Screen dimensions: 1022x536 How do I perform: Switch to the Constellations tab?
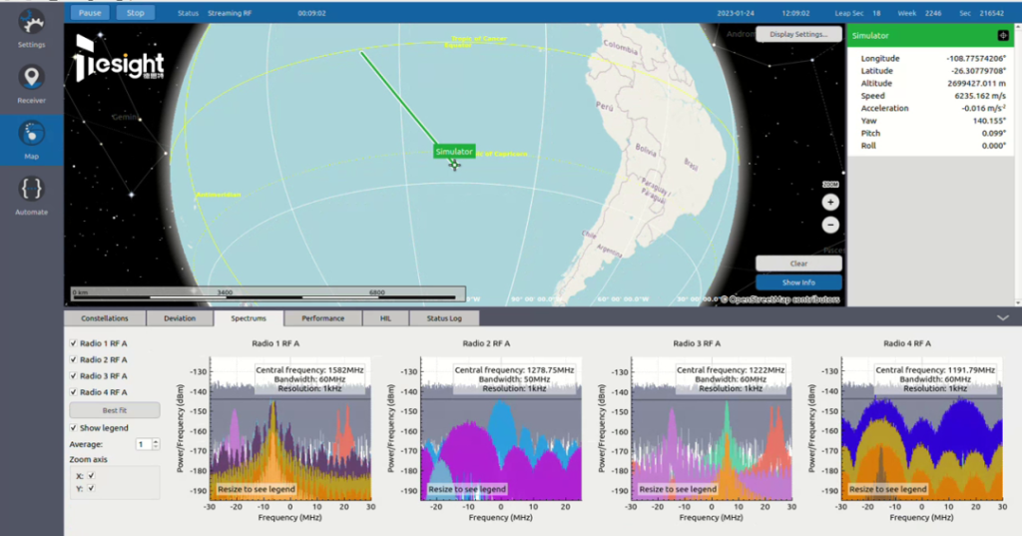tap(104, 318)
